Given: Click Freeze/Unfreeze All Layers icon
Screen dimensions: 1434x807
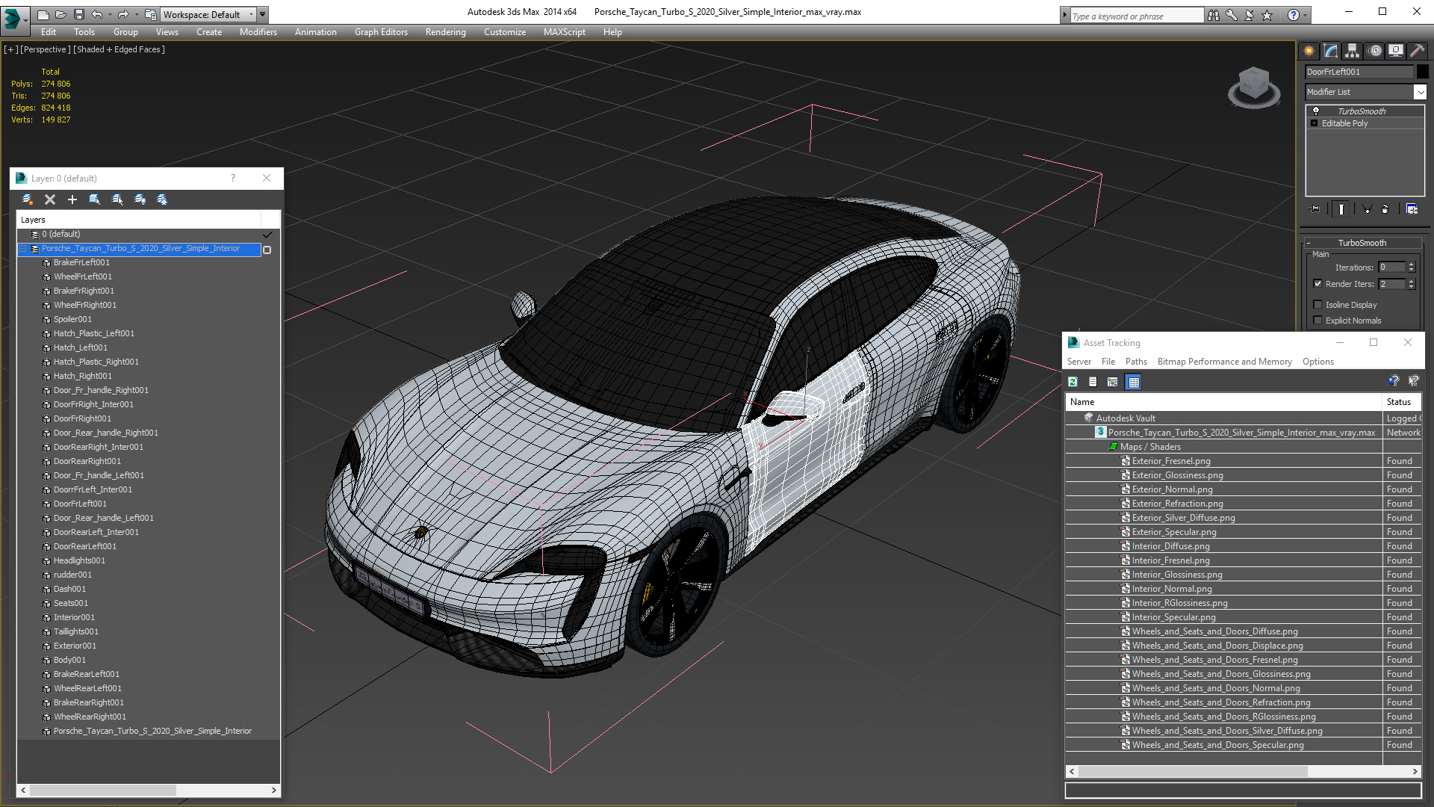Looking at the screenshot, I should [162, 200].
